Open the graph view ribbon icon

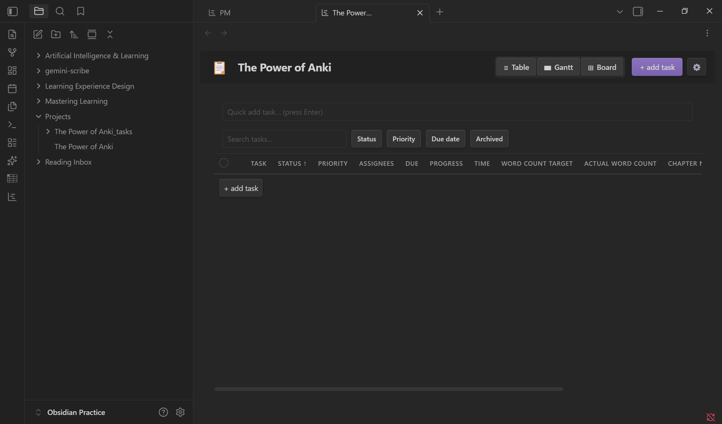click(12, 52)
